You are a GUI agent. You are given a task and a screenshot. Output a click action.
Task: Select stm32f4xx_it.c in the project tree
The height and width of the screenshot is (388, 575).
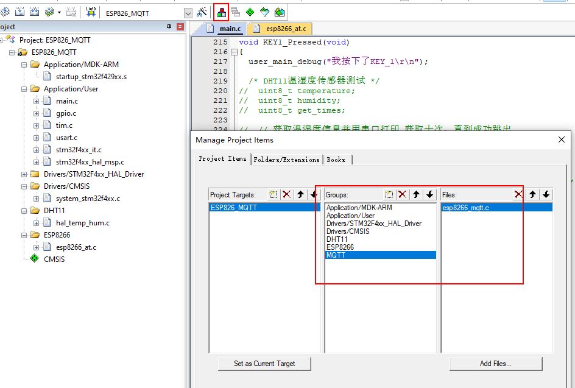click(x=79, y=150)
